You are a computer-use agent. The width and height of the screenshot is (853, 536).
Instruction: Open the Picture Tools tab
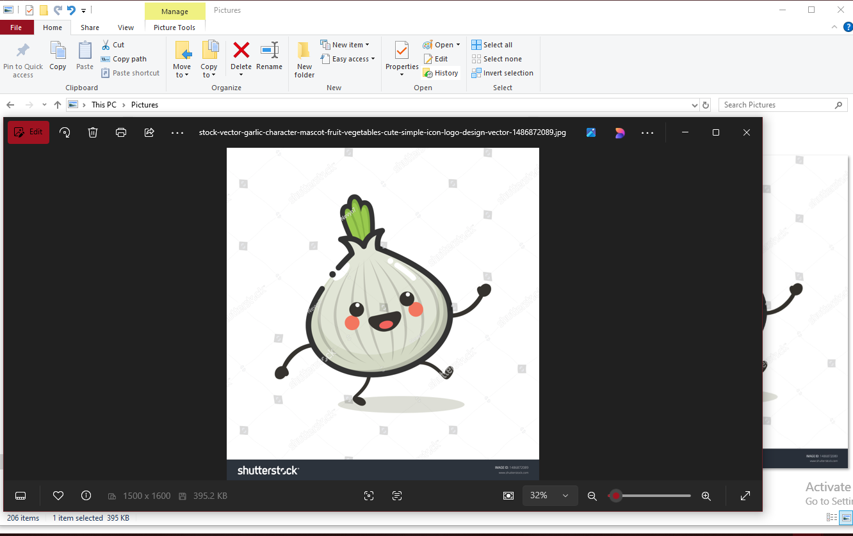(175, 28)
